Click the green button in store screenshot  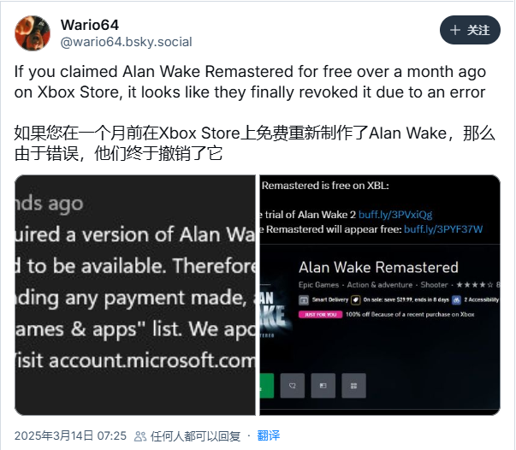(266, 386)
